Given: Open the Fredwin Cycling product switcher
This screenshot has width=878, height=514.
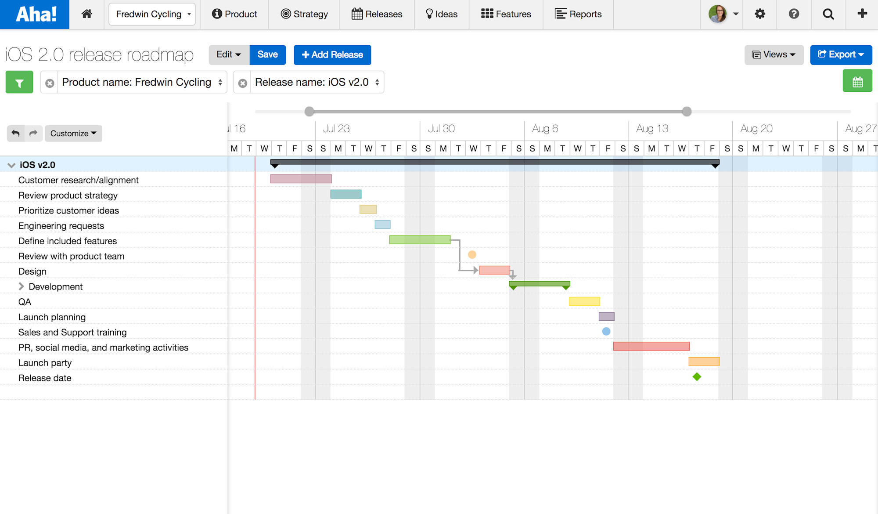Looking at the screenshot, I should pos(152,14).
